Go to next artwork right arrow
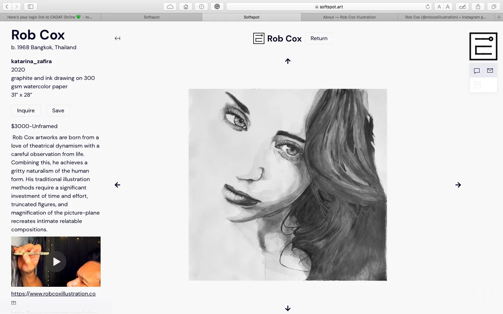This screenshot has height=314, width=503. coord(458,185)
